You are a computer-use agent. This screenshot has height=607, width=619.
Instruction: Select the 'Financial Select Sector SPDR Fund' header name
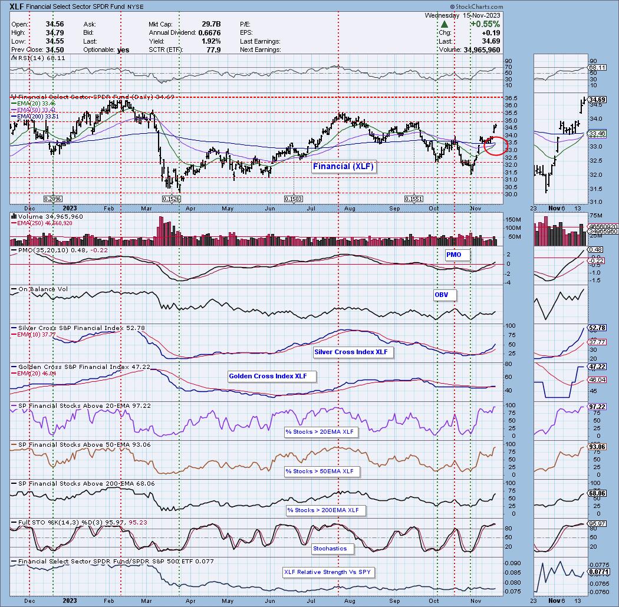[77, 6]
